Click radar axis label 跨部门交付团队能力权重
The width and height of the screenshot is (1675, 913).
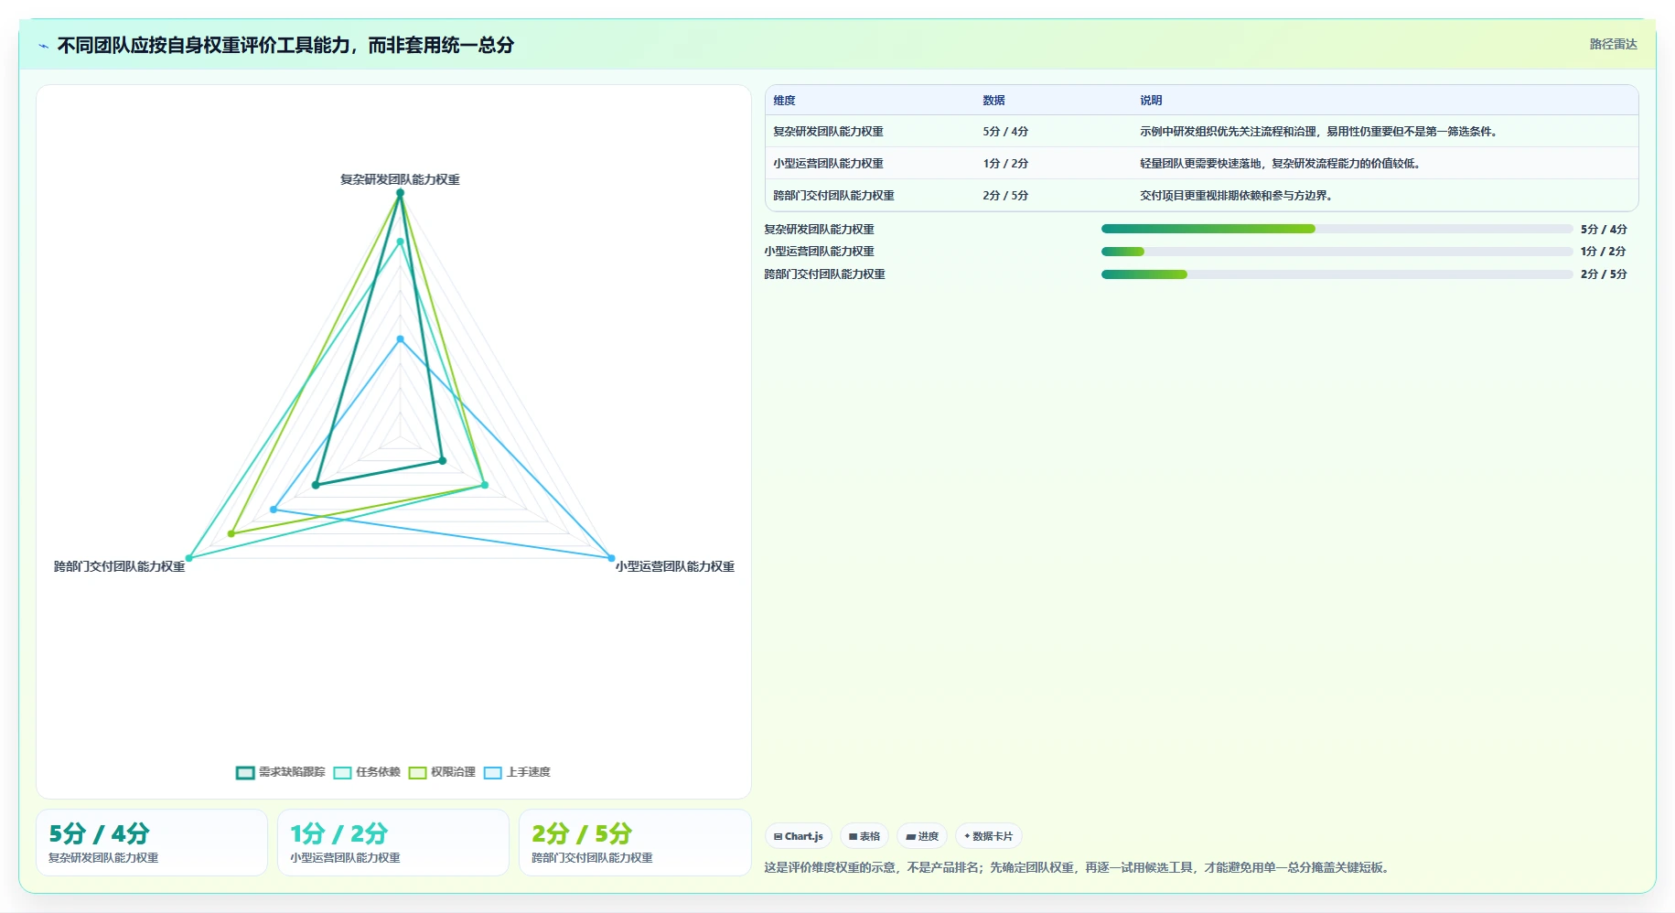[x=119, y=566]
